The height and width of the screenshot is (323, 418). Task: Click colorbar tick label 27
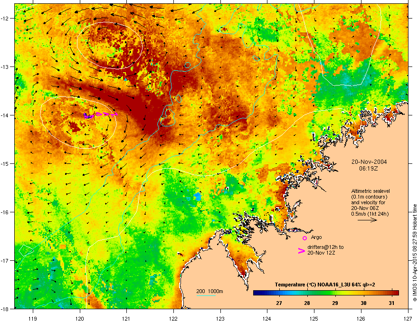(x=279, y=303)
